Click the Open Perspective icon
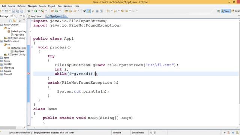 coord(219,11)
